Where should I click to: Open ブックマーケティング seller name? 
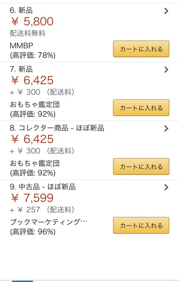click(x=48, y=222)
